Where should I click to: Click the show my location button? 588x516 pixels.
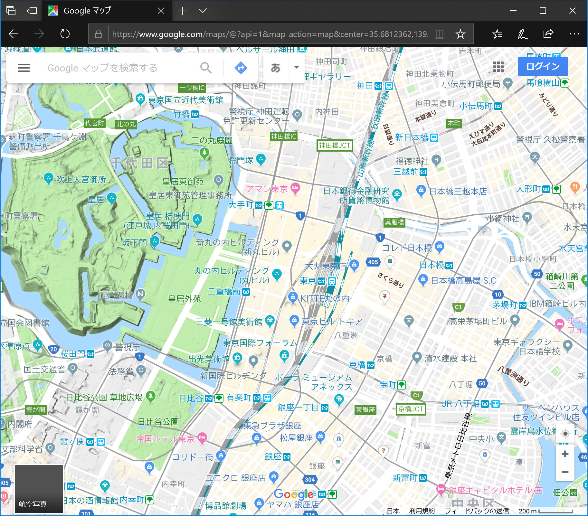click(x=565, y=434)
